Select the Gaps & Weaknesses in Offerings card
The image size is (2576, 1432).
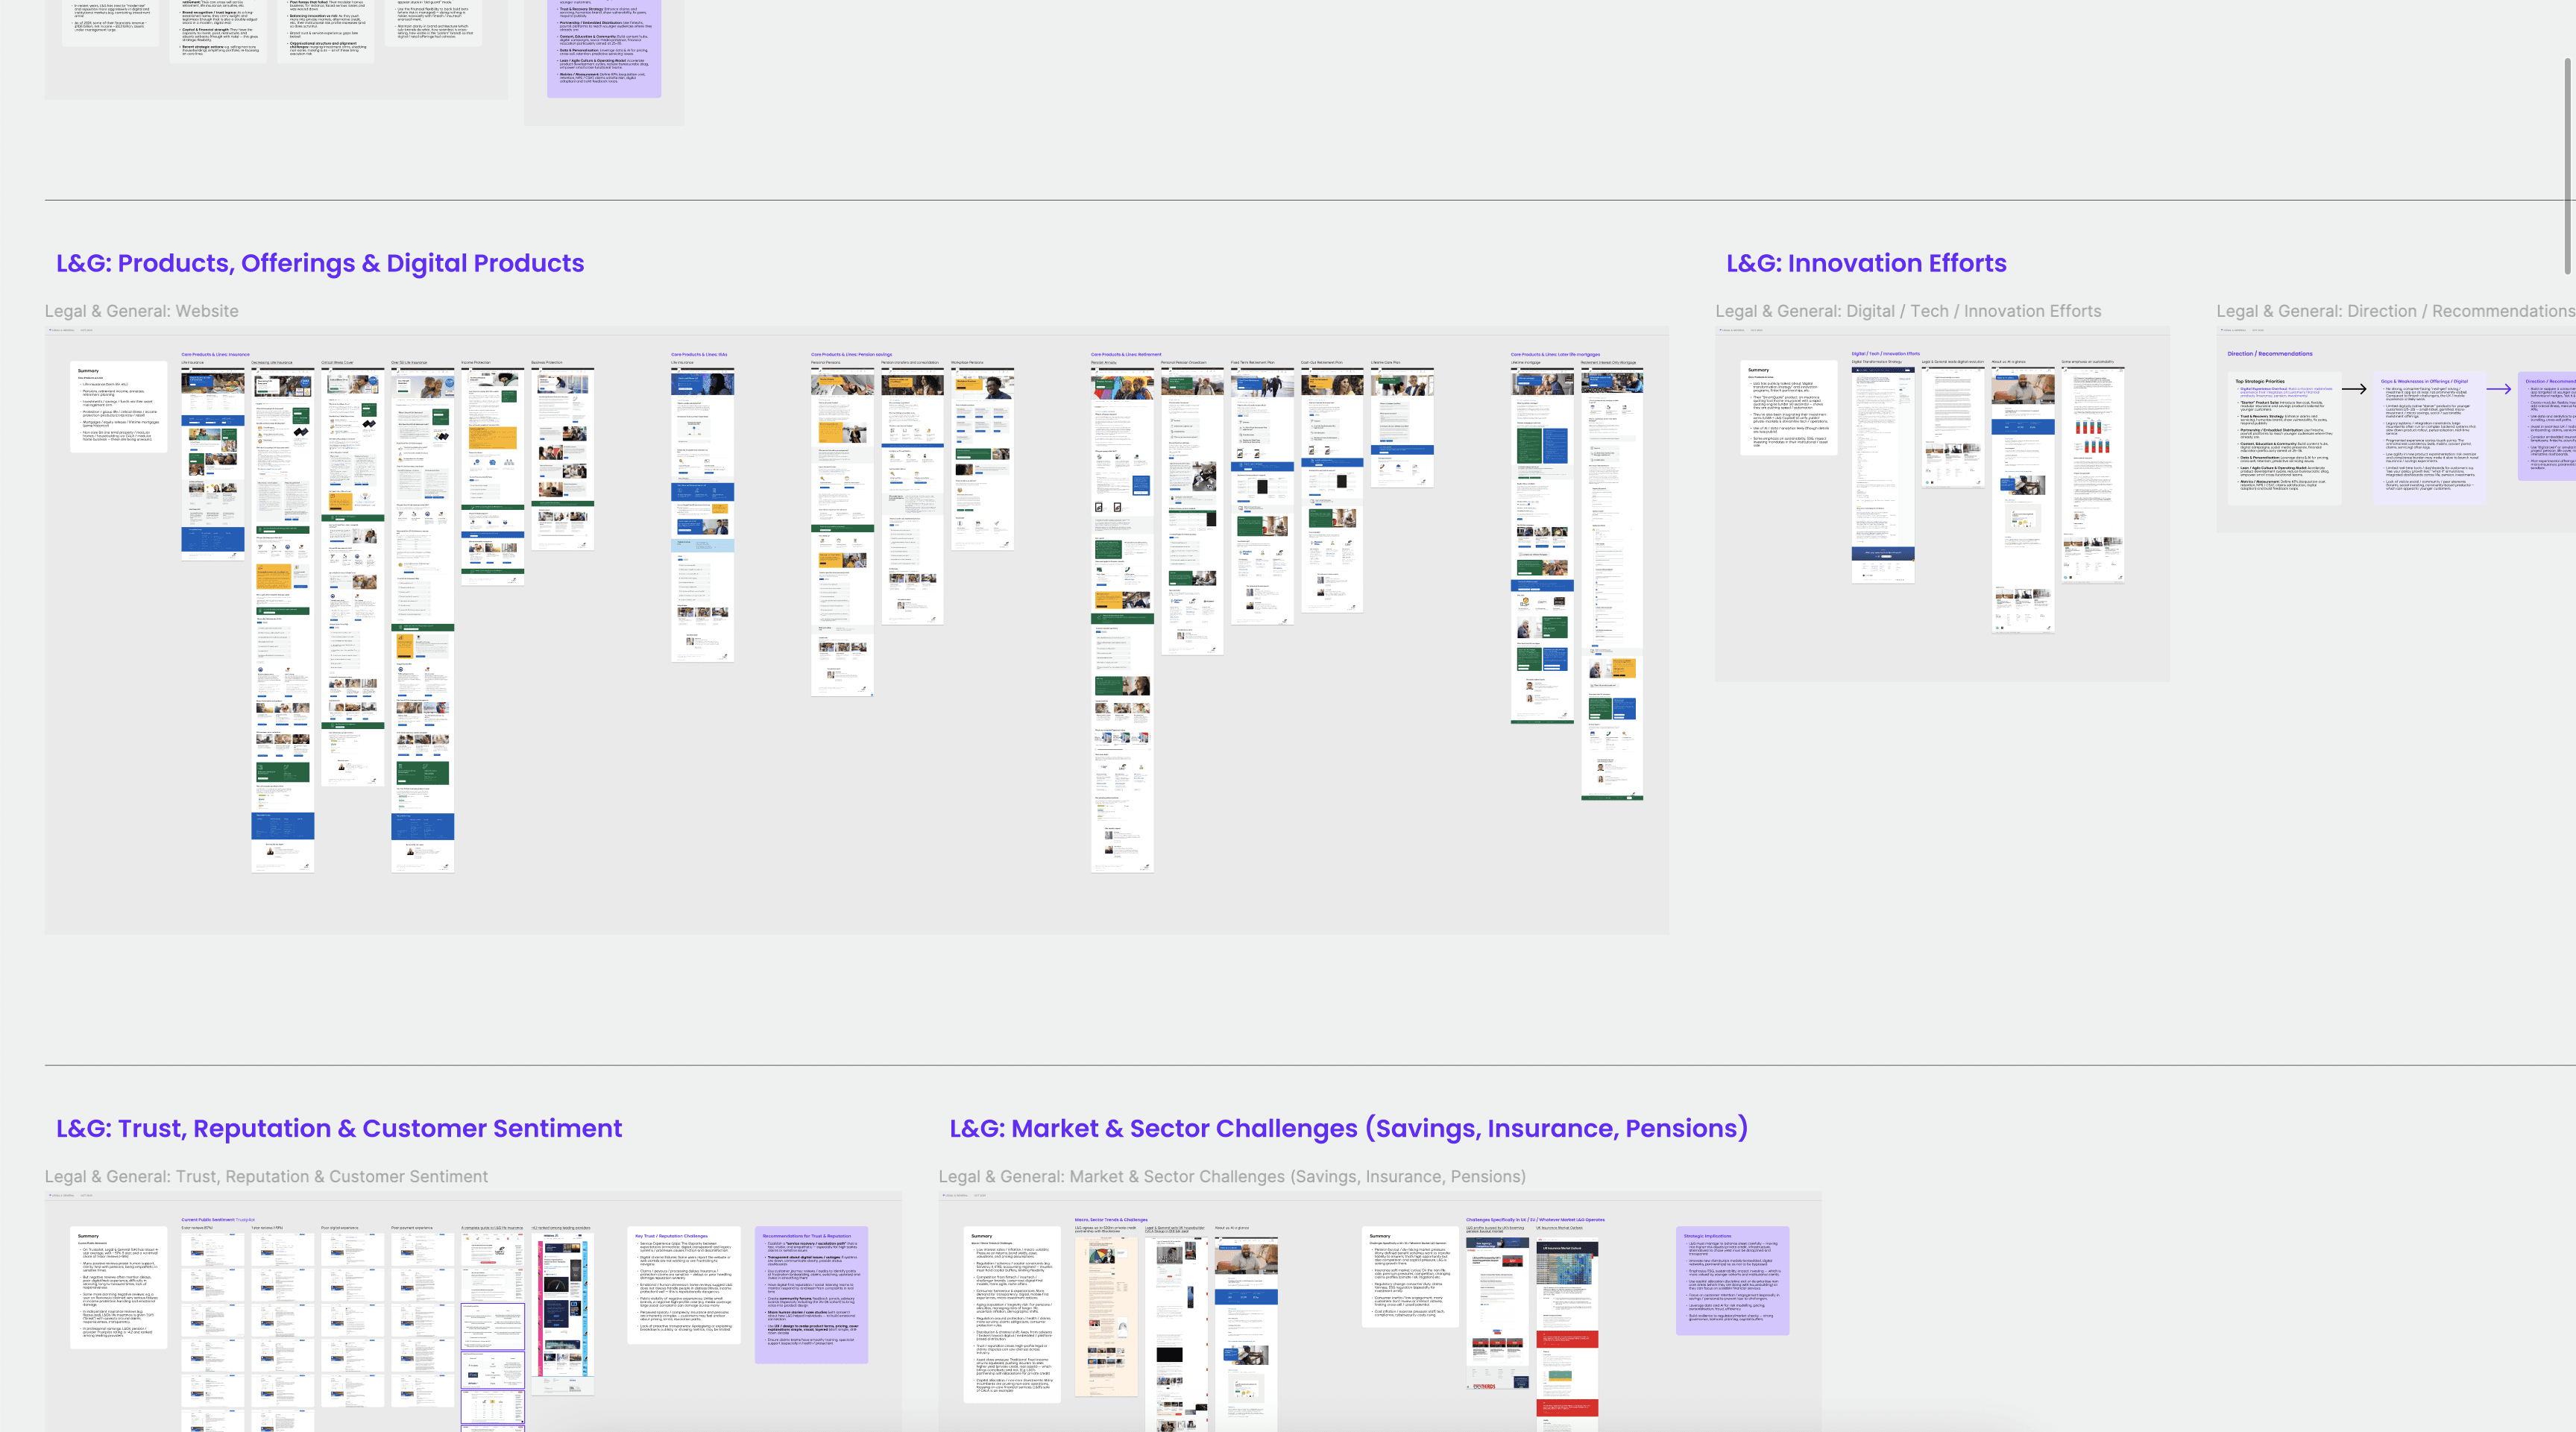pos(2429,438)
